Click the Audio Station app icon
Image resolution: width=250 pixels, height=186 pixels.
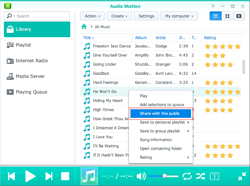(x=7, y=6)
